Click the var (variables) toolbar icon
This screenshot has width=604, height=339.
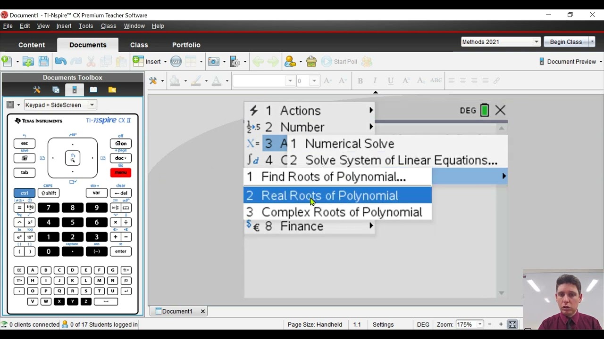pos(176,62)
